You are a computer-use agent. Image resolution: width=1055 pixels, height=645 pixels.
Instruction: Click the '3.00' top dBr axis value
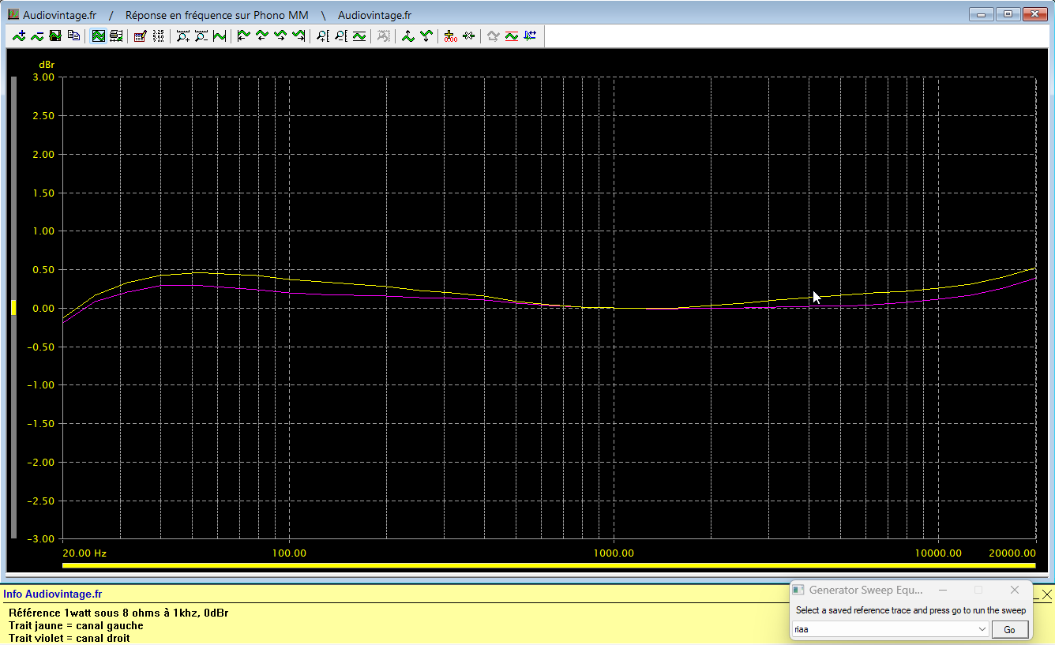pos(44,77)
